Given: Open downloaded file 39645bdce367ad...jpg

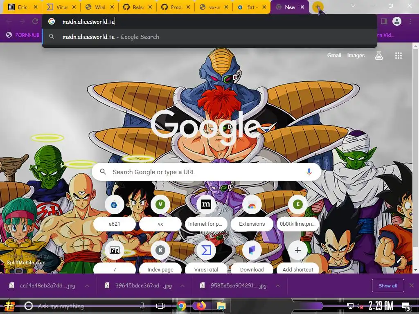Looking at the screenshot, I should coord(138,286).
